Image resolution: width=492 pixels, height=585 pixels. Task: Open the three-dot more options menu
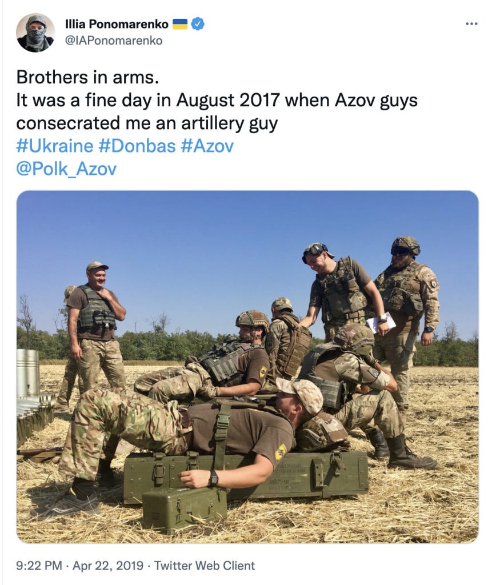[x=471, y=24]
